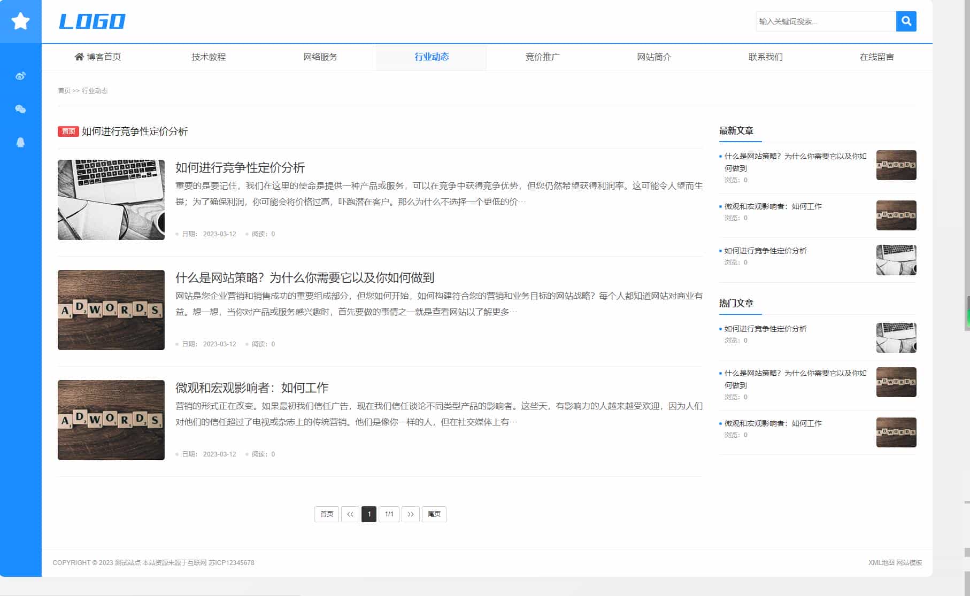Viewport: 970px width, 596px height.
Task: Click AdWords thumbnail beside 热门文章 网站策略
Action: (896, 382)
